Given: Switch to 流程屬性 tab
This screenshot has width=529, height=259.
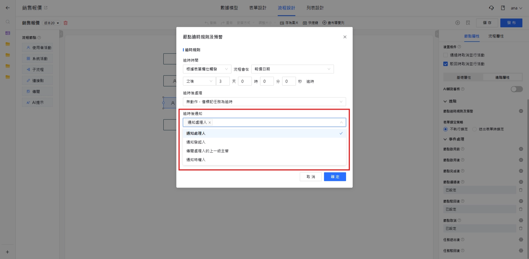Looking at the screenshot, I should (496, 36).
